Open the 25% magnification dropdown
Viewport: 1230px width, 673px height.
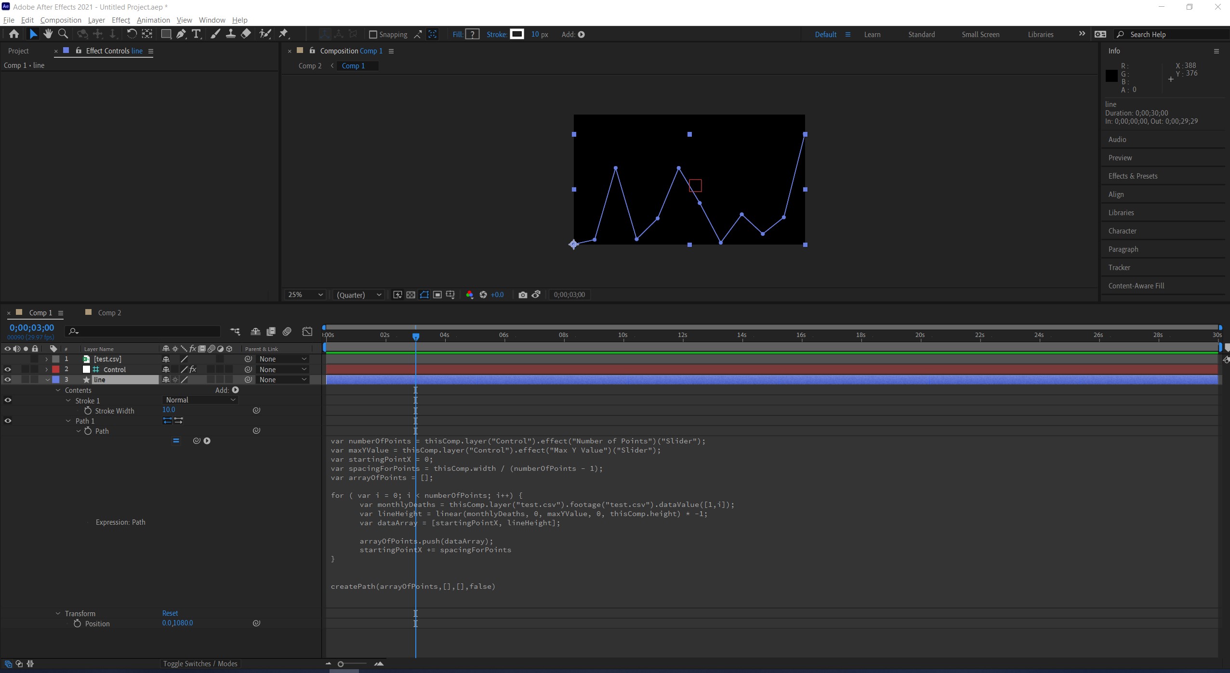[305, 295]
